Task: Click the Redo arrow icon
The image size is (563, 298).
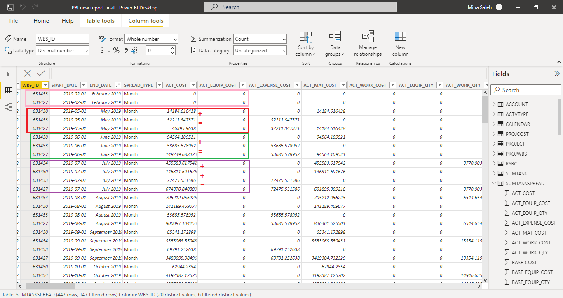Action: (35, 7)
